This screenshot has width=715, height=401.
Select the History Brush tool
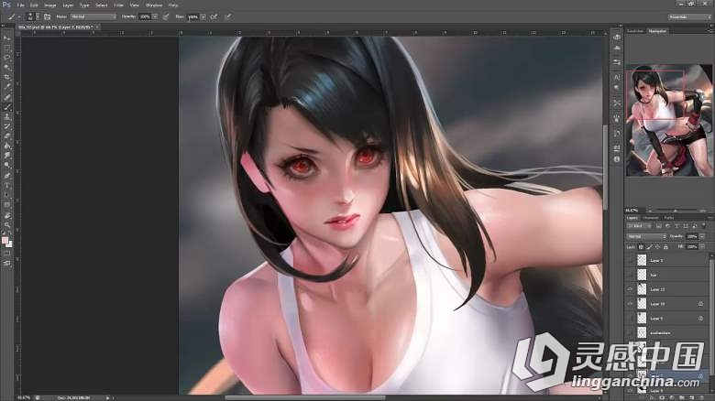click(x=6, y=126)
